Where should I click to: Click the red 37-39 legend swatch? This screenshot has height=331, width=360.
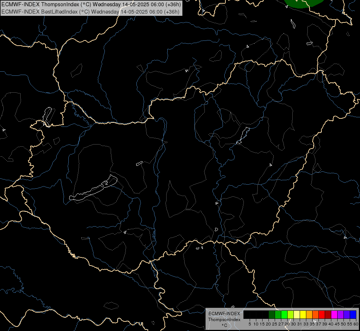[x=322, y=314]
